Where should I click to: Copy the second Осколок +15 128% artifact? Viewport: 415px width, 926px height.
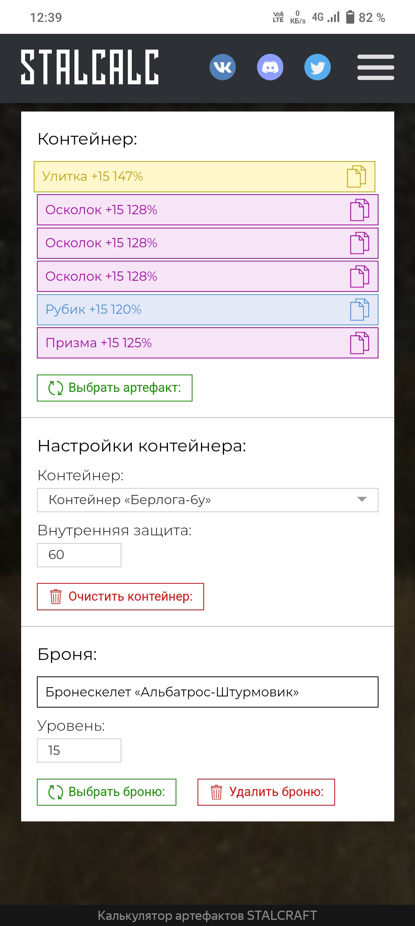click(x=359, y=243)
